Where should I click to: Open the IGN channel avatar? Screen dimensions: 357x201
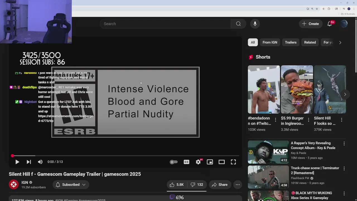click(x=14, y=185)
